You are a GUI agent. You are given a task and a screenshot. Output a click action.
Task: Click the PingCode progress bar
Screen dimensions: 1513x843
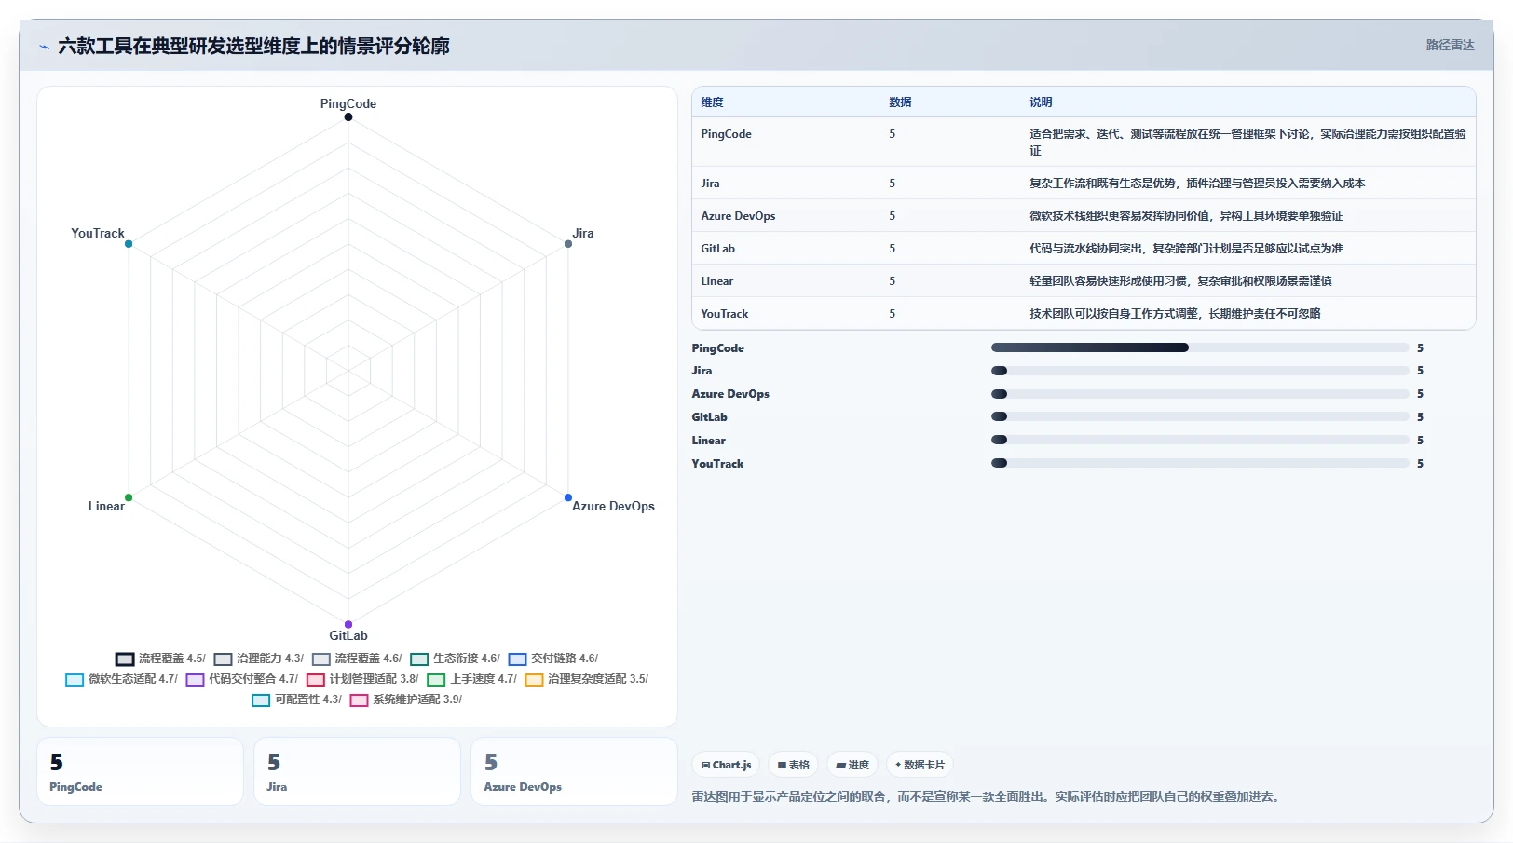click(x=1200, y=347)
